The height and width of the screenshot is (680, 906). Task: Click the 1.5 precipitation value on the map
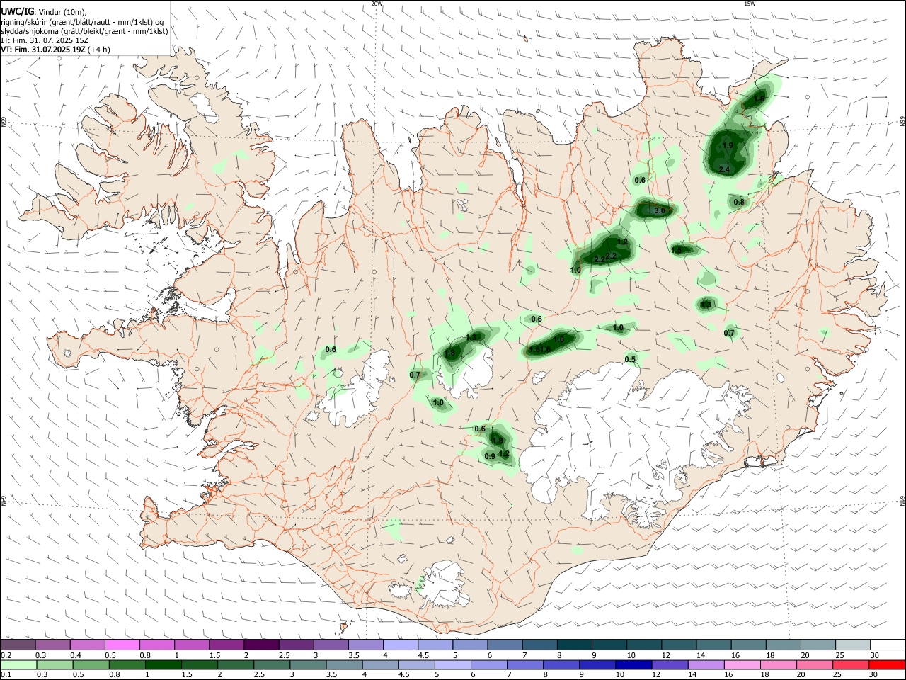[x=677, y=249]
